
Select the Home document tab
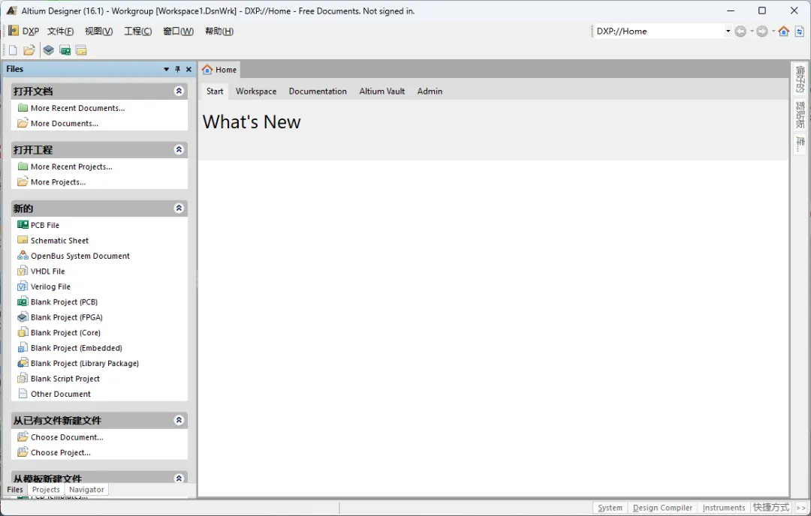219,69
